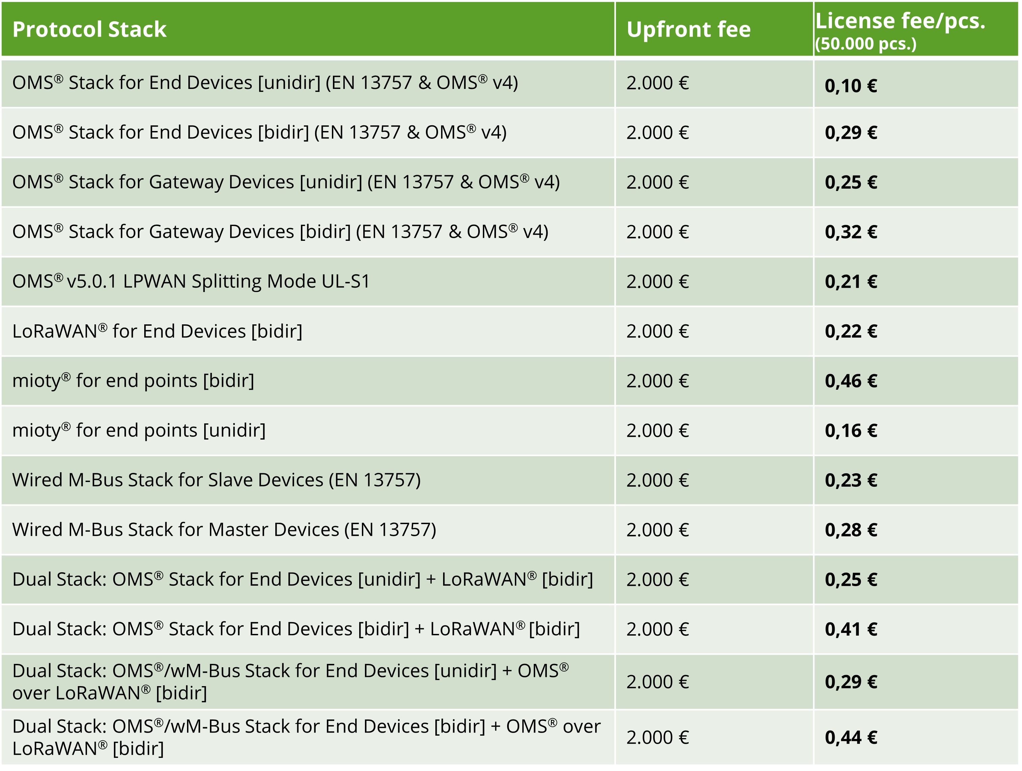Select 'LoRaWAN for End Devices [bidir]' text
This screenshot has height=771, width=1022.
[x=157, y=331]
